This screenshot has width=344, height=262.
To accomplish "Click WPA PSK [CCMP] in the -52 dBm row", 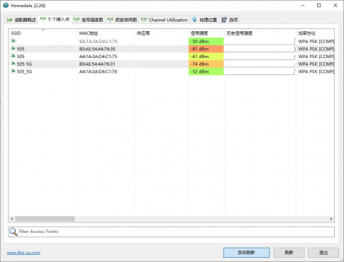I will click(x=316, y=72).
